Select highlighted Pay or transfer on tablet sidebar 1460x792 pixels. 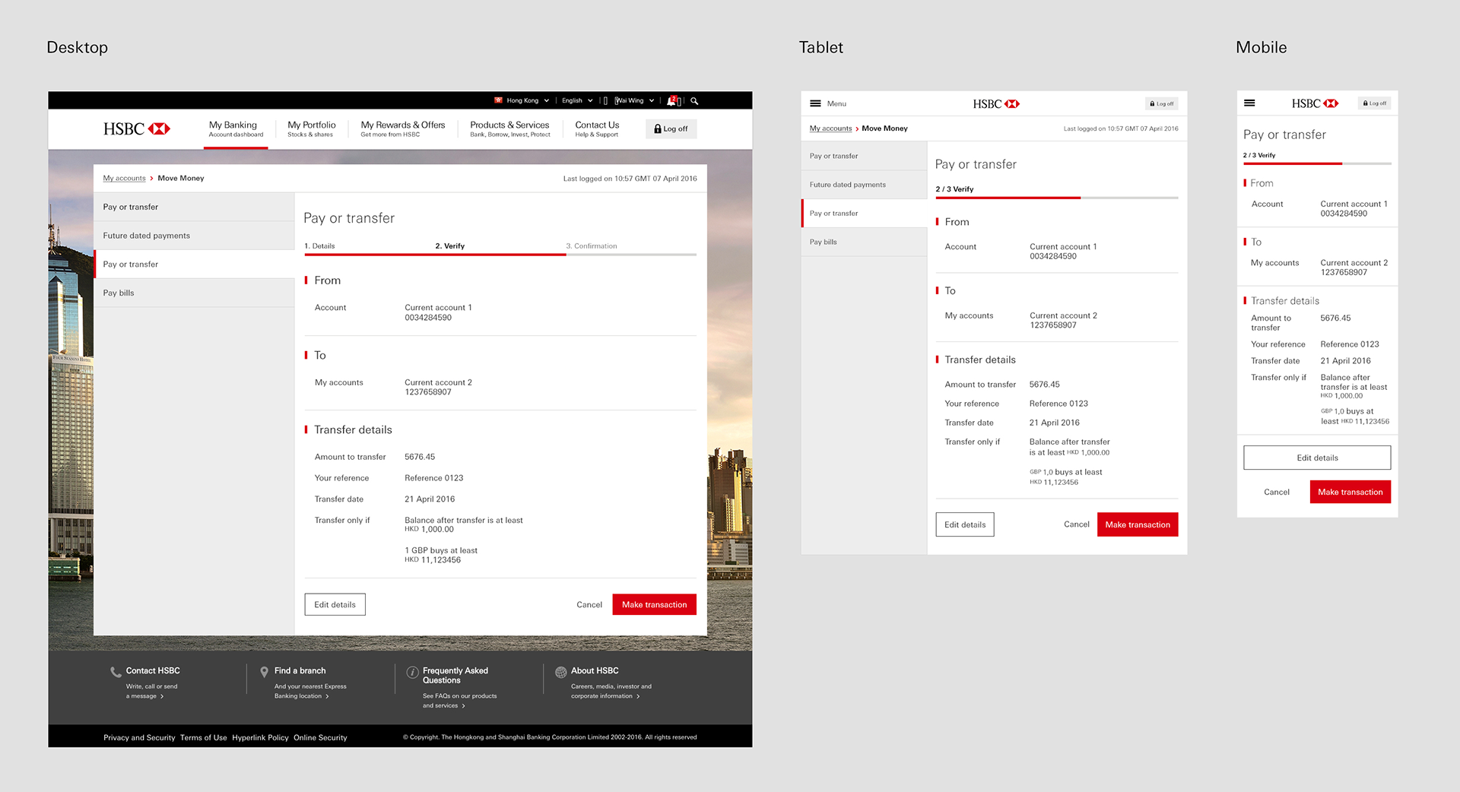coord(864,214)
